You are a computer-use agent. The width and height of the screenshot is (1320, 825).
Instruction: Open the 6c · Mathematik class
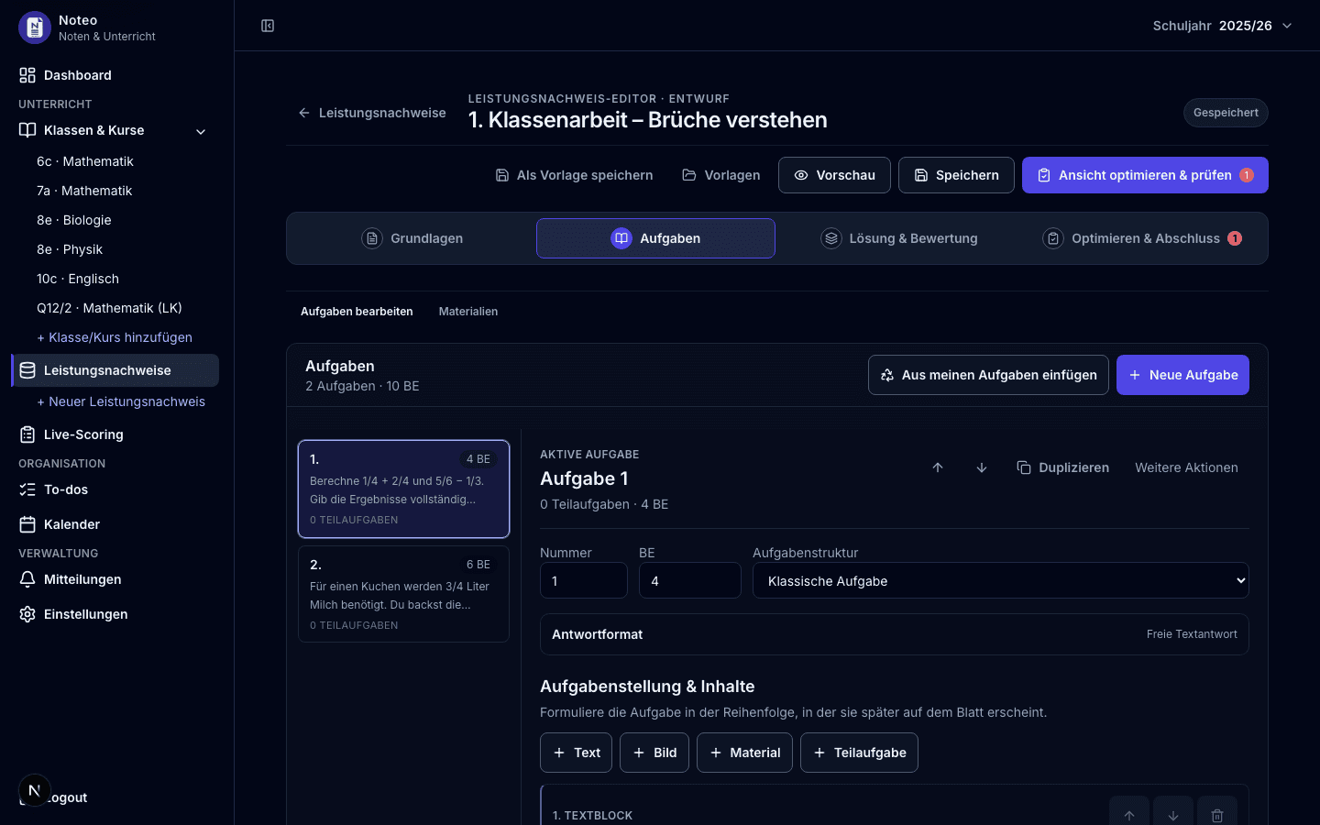click(85, 161)
